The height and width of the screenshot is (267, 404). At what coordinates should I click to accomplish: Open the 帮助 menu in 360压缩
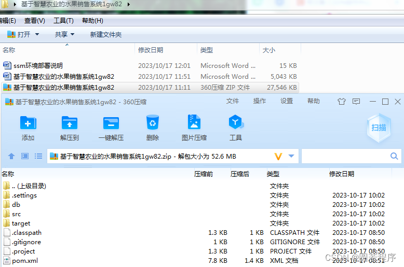pyautogui.click(x=314, y=101)
